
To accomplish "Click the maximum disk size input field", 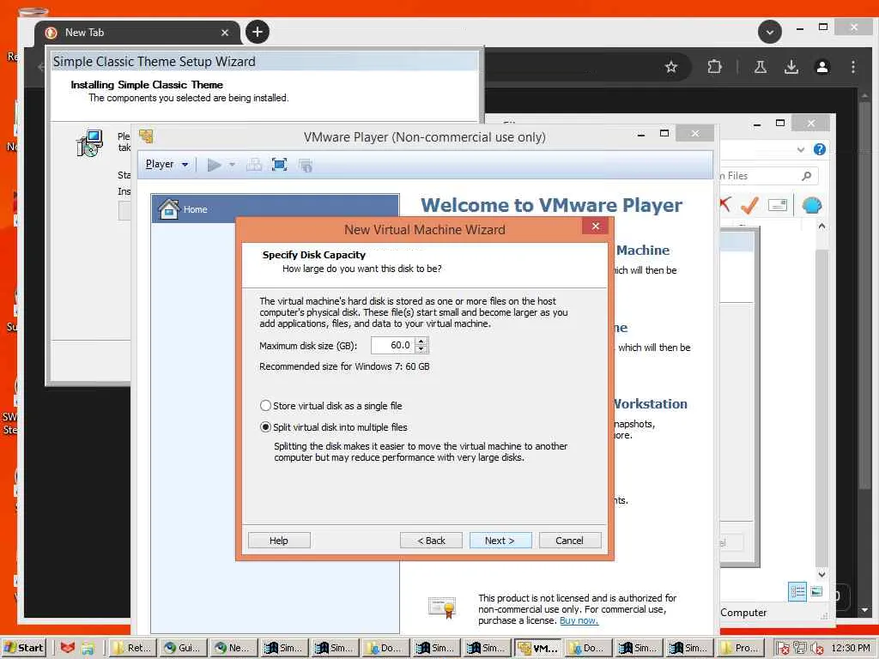I will click(393, 345).
